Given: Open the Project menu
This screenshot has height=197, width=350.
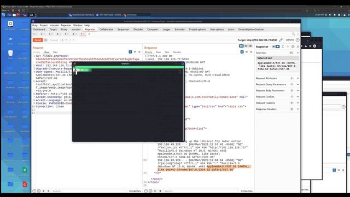Looking at the screenshot, I should point(44,26).
